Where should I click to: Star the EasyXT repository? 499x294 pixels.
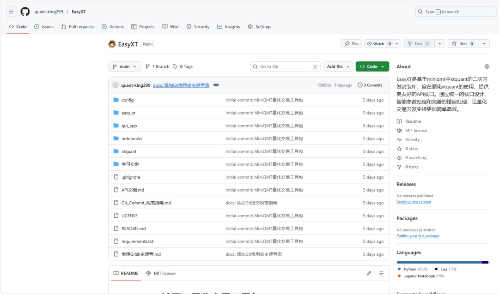(x=463, y=44)
